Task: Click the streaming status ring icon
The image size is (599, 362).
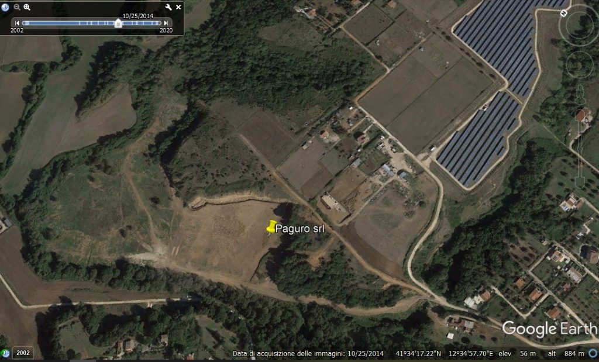Action: click(x=594, y=354)
